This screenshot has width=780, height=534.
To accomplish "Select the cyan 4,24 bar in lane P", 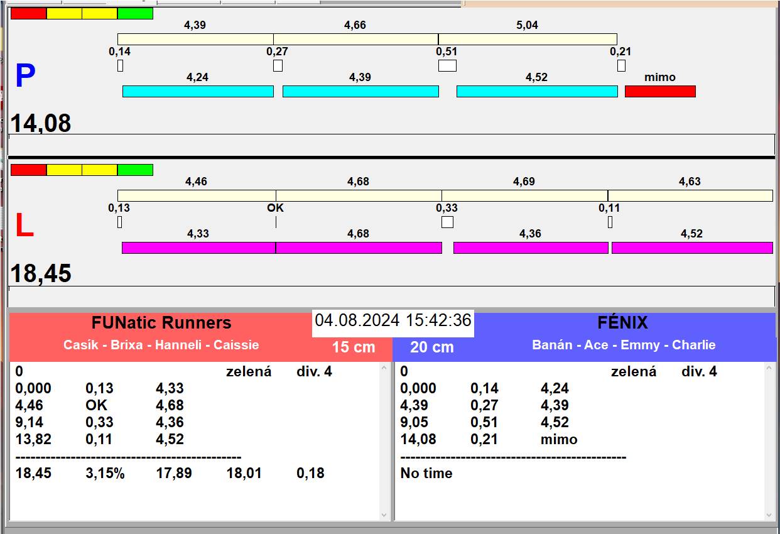I will coord(198,91).
